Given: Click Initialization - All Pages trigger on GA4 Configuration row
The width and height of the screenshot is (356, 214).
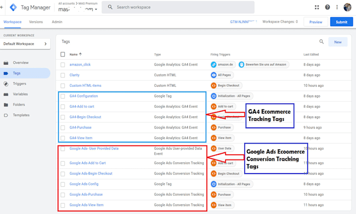Looking at the screenshot, I should pos(231,96).
